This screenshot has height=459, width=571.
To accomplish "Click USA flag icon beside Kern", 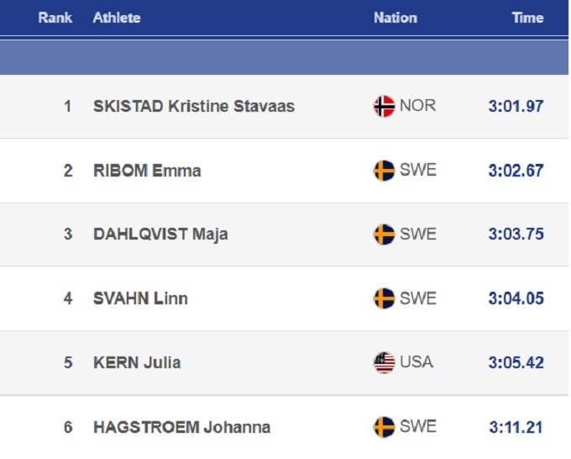I will tap(384, 362).
